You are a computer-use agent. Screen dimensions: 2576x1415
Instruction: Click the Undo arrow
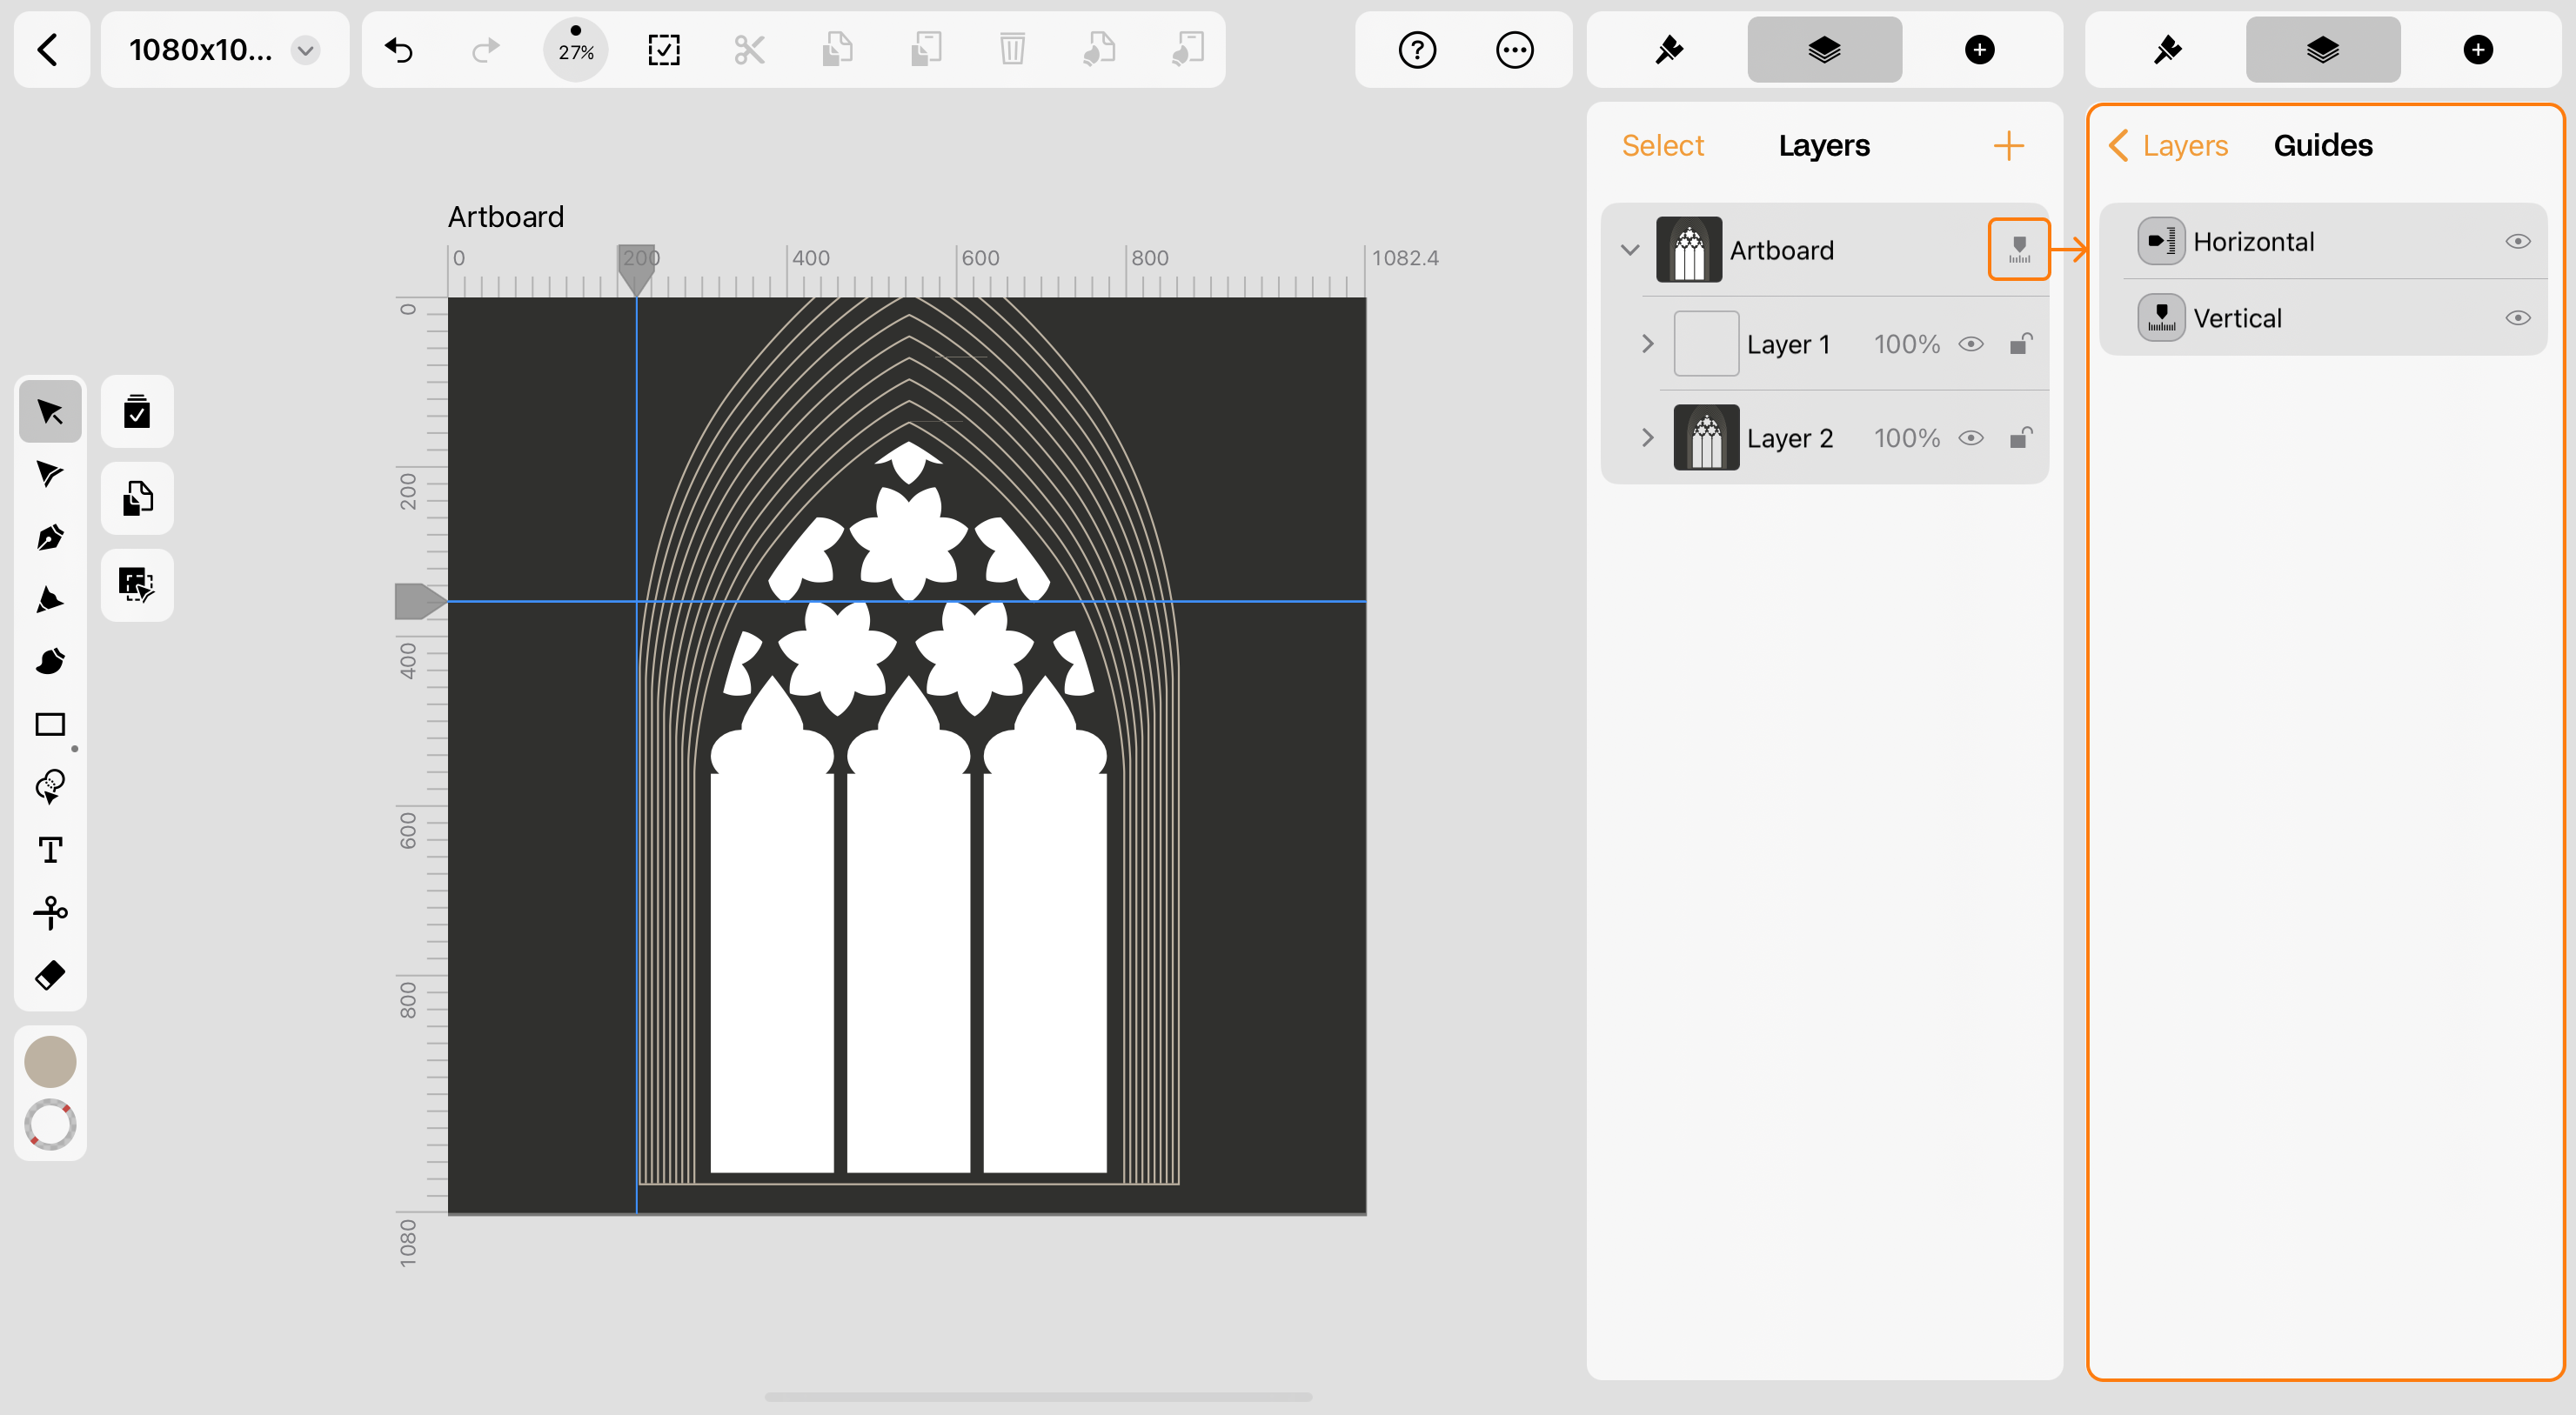[x=399, y=50]
